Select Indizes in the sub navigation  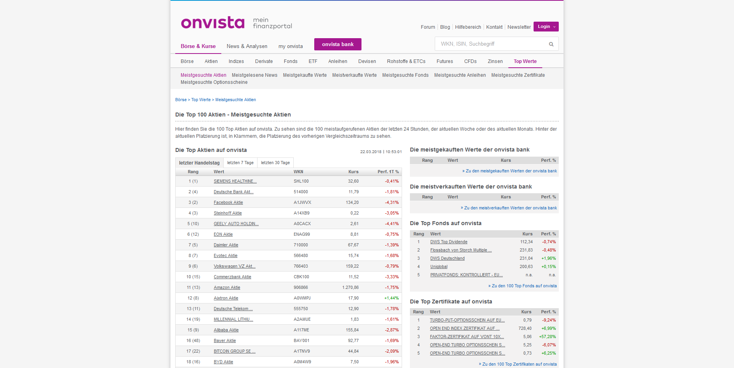click(236, 61)
